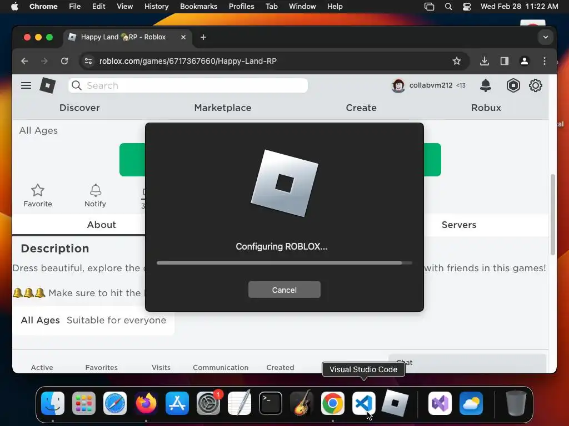Open Safari from the Dock
The width and height of the screenshot is (569, 426).
(x=115, y=403)
